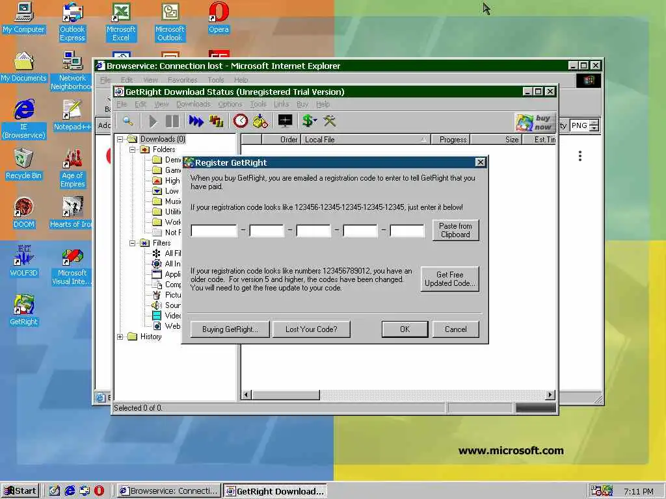Click Internet Explorer quick launch icon in taskbar
This screenshot has width=666, height=499.
coord(70,491)
